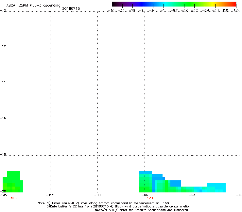Screen dimensions: 242x212
Task: Click the color bar label -0.4
Action: pyautogui.click(x=206, y=10)
